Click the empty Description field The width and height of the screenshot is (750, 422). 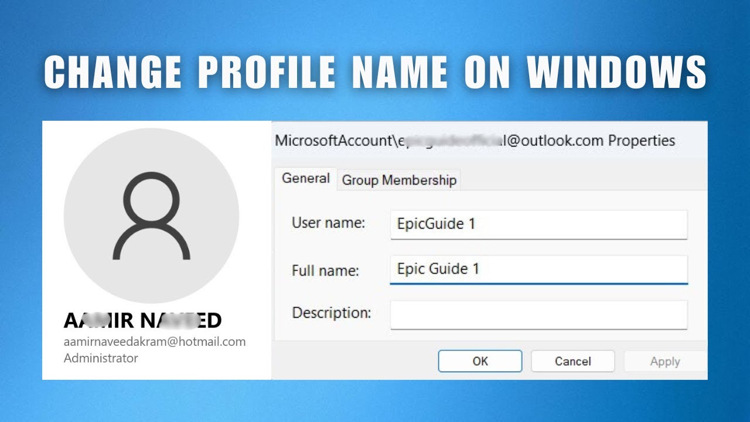538,314
